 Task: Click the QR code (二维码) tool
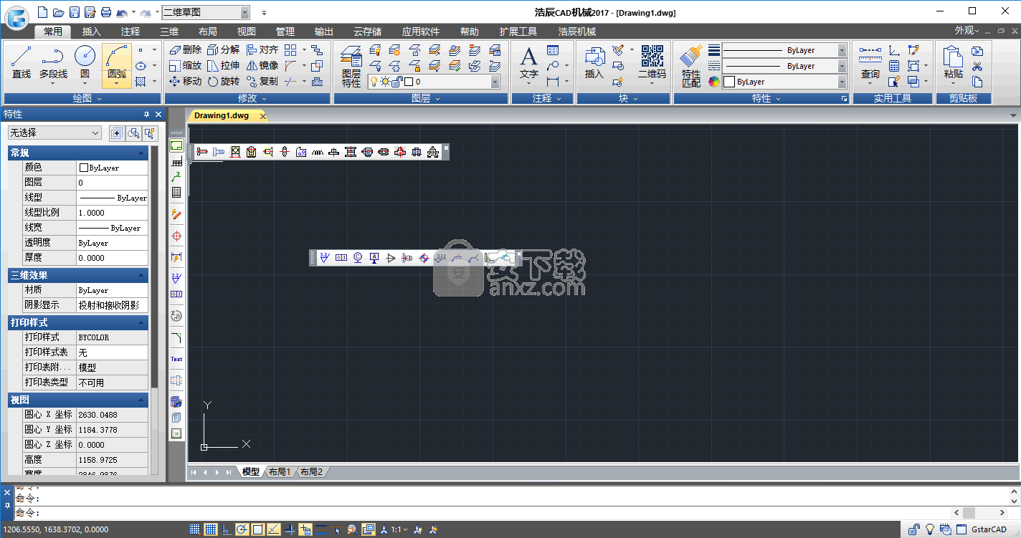point(652,64)
